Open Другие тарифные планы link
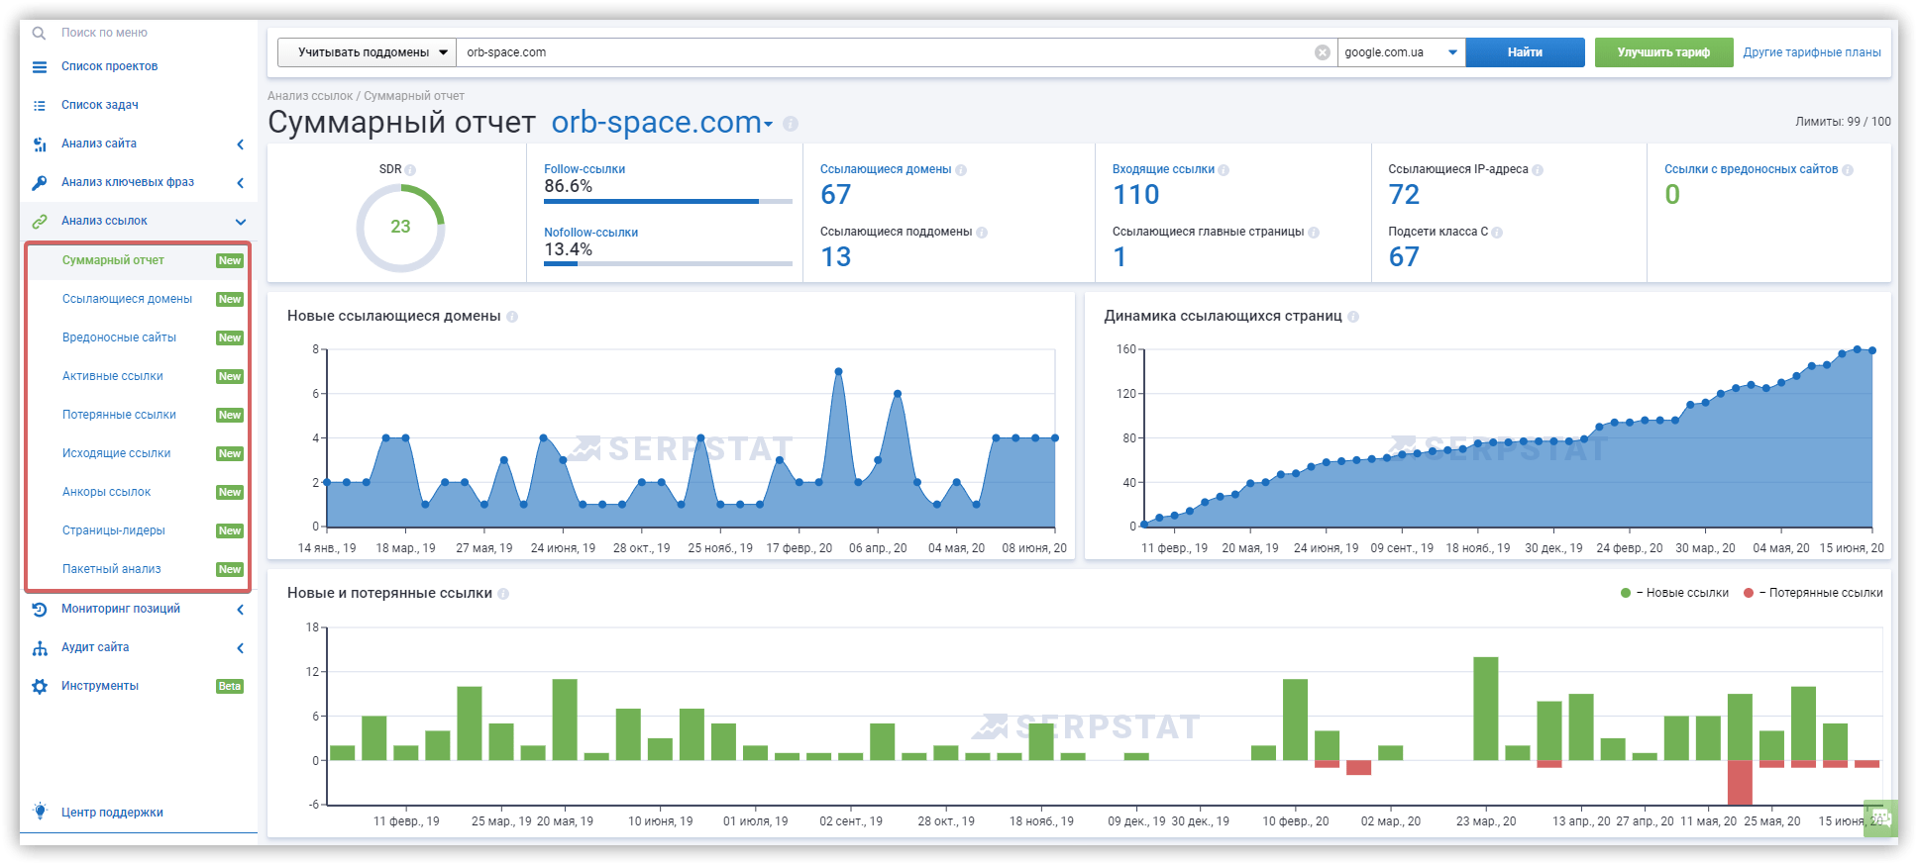Image resolution: width=1918 pixels, height=865 pixels. click(x=1812, y=52)
